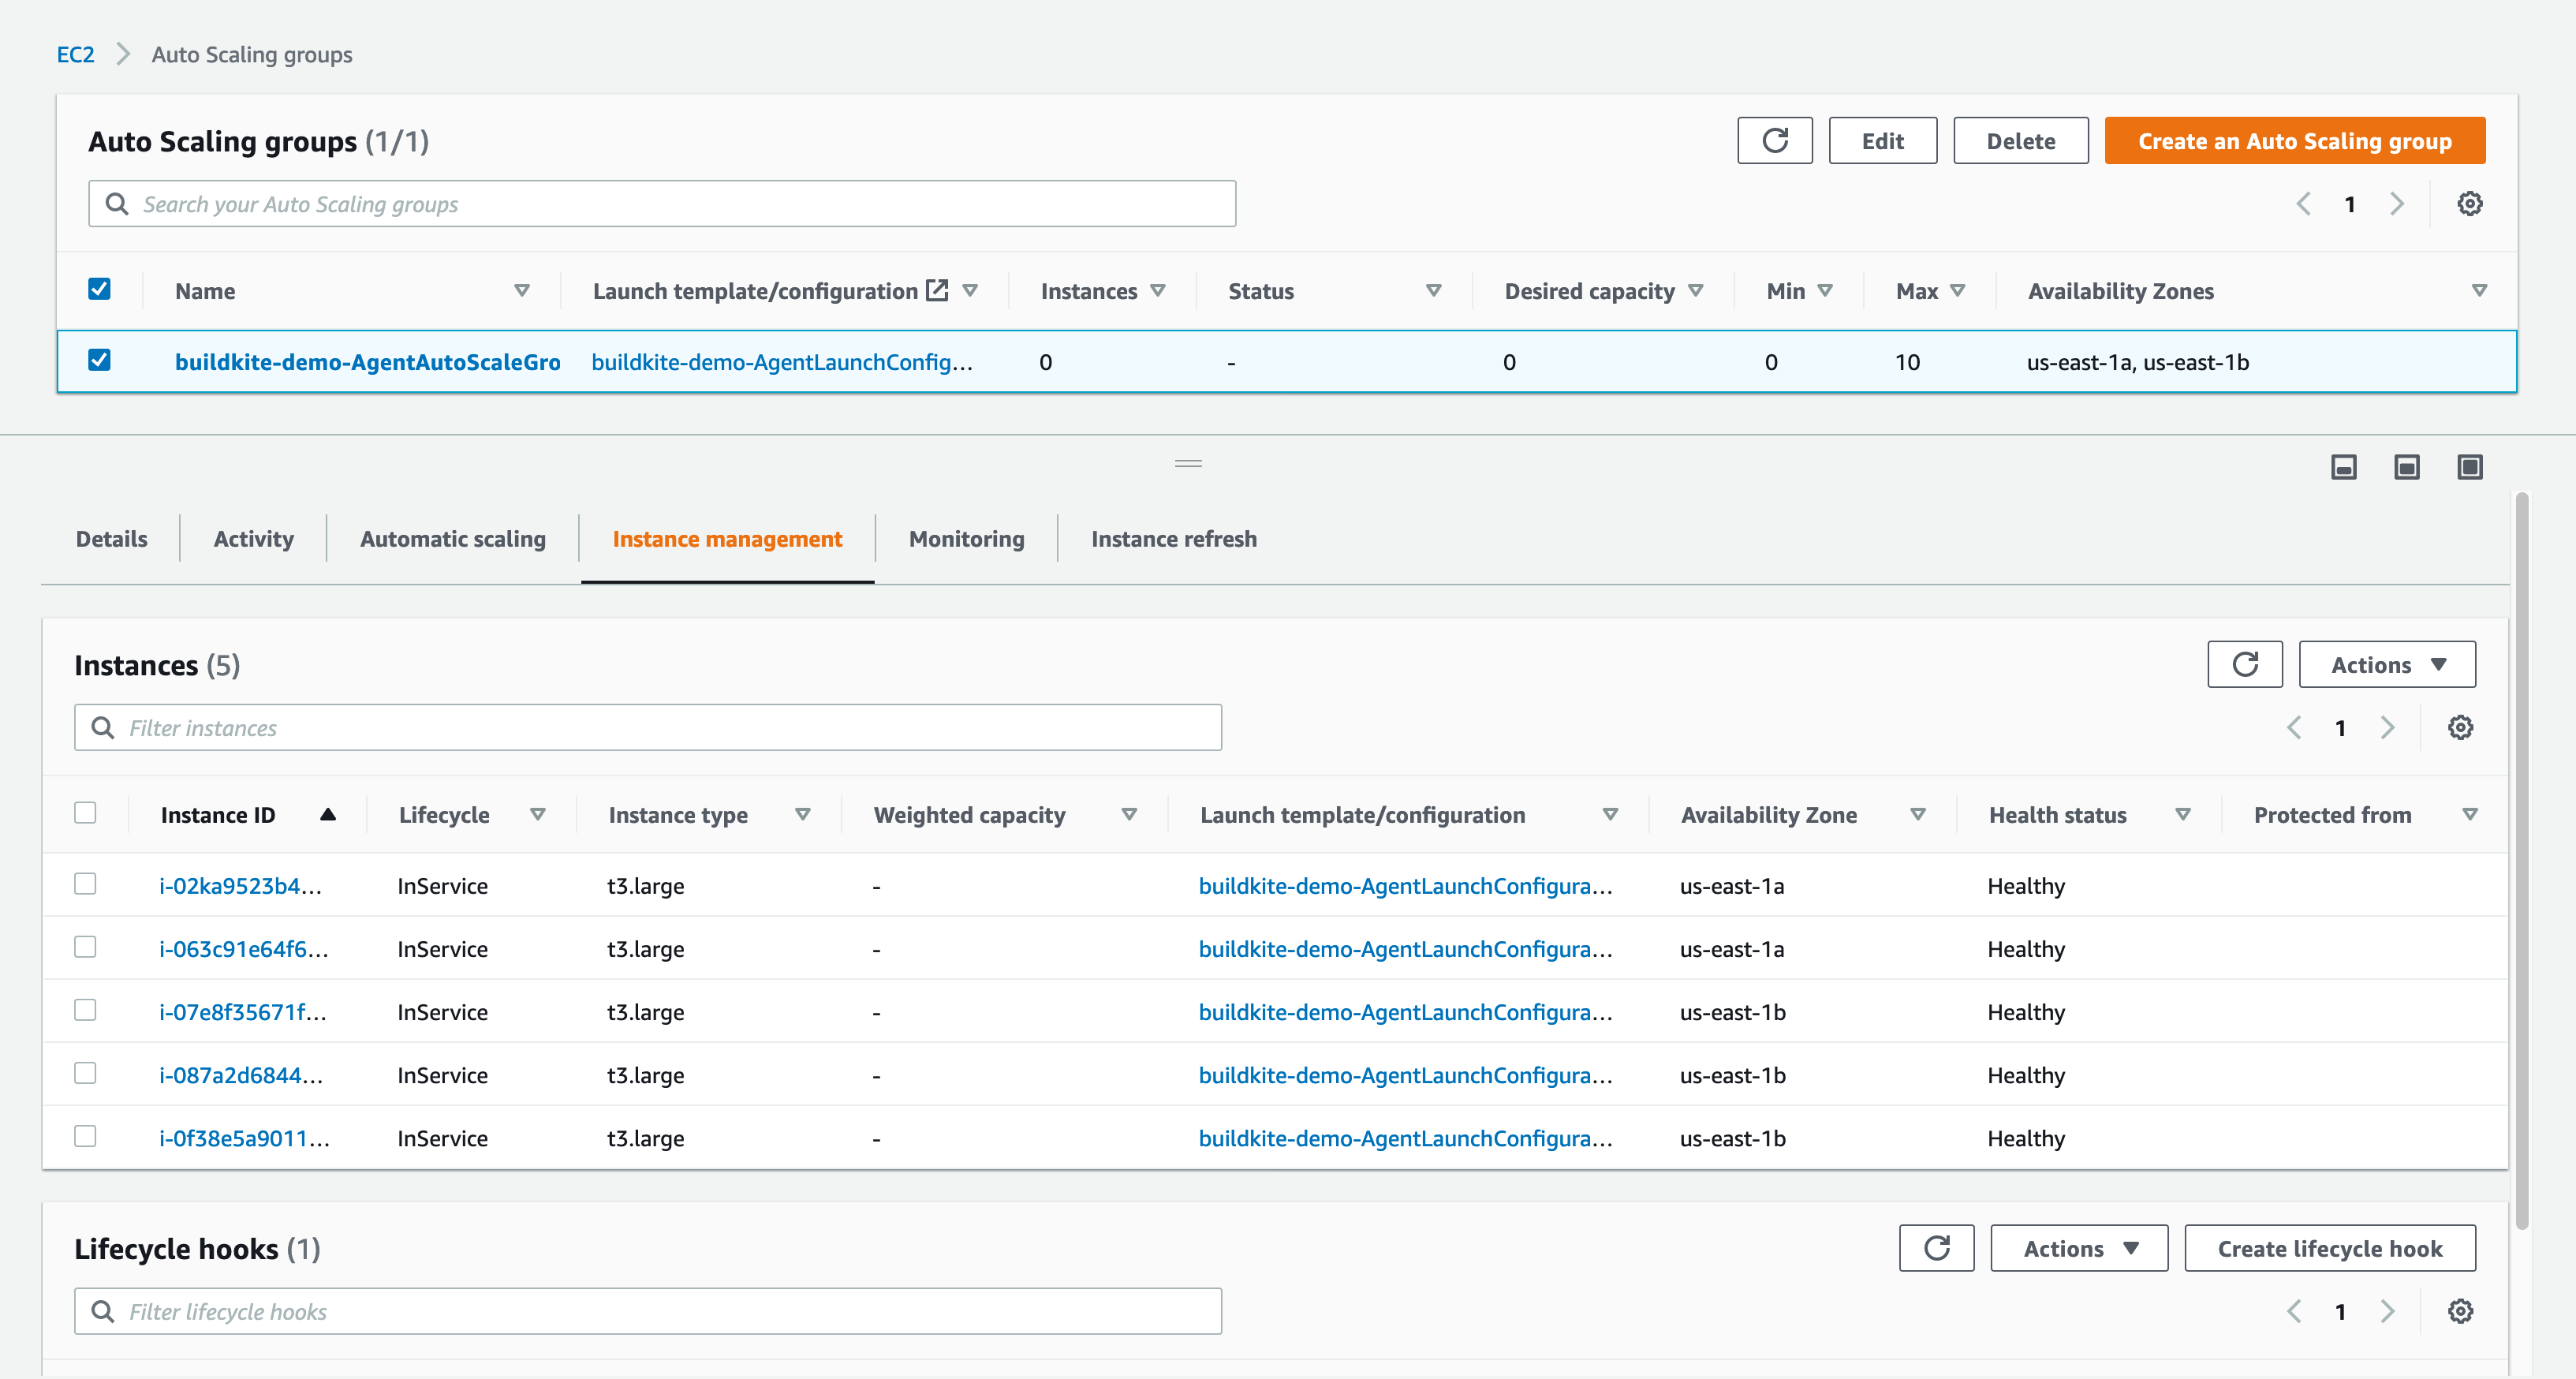
Task: Open the Status column filter dropdown
Action: click(x=1434, y=290)
